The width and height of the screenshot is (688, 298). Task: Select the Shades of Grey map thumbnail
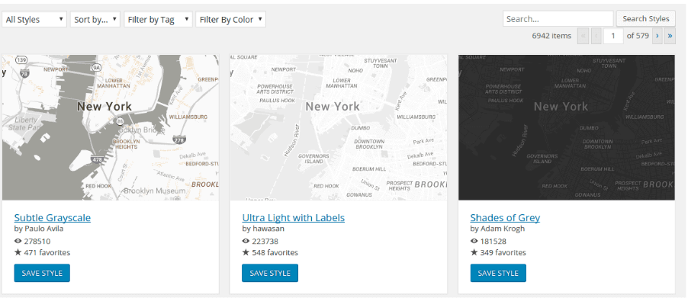pos(567,127)
